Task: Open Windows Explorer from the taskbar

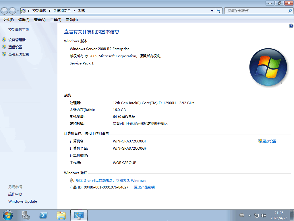Action: pyautogui.click(x=61, y=215)
